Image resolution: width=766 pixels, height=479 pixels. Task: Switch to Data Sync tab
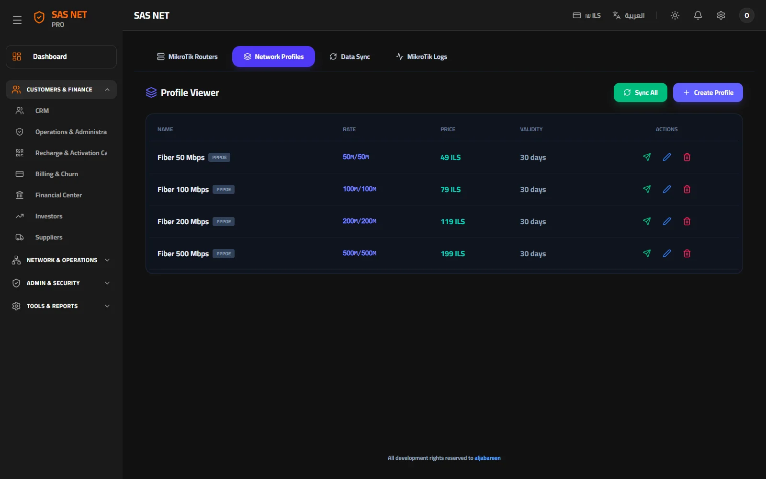pos(350,57)
